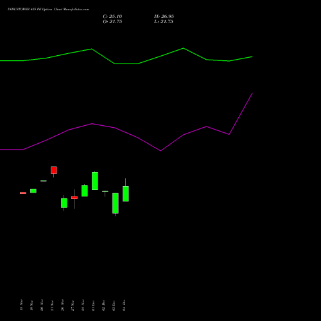Select the low price L: 21.75
The height and width of the screenshot is (321, 321).
point(164,22)
